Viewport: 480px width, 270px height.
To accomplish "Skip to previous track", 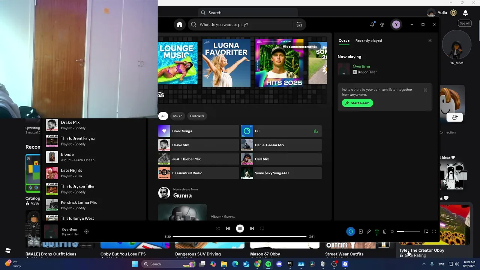I will (x=228, y=228).
